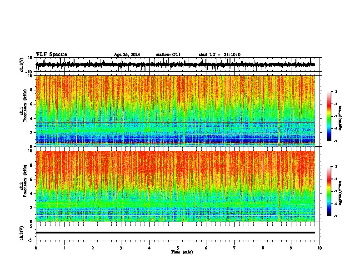Image resolution: width=360 pixels, height=278 pixels.
Task: Click the time axis tick label "6"
Action: click(206, 248)
